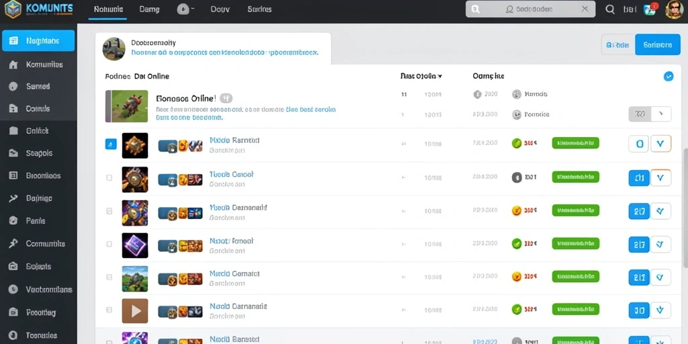Expand chevron dropdown in green-landscape row

(661, 277)
